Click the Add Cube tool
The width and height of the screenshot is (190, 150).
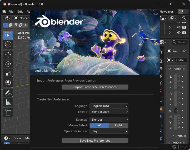(x=8, y=112)
